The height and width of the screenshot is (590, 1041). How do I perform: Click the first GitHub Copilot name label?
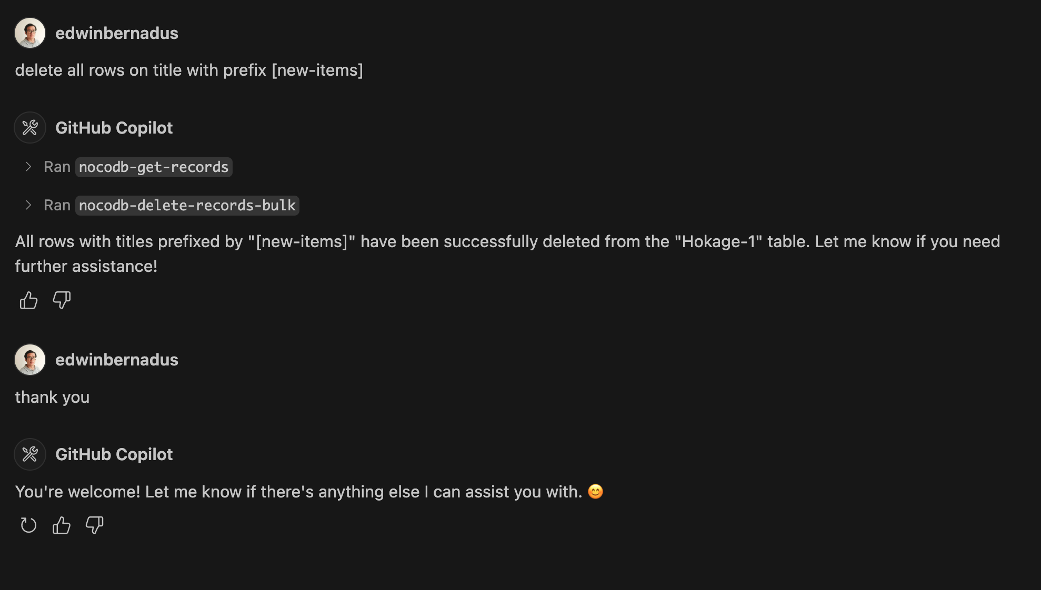tap(114, 128)
